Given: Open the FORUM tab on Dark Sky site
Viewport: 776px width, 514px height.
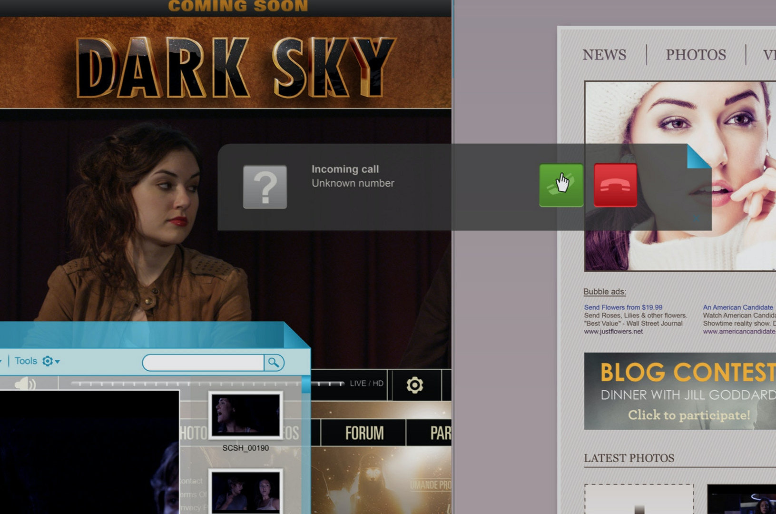Looking at the screenshot, I should tap(364, 433).
